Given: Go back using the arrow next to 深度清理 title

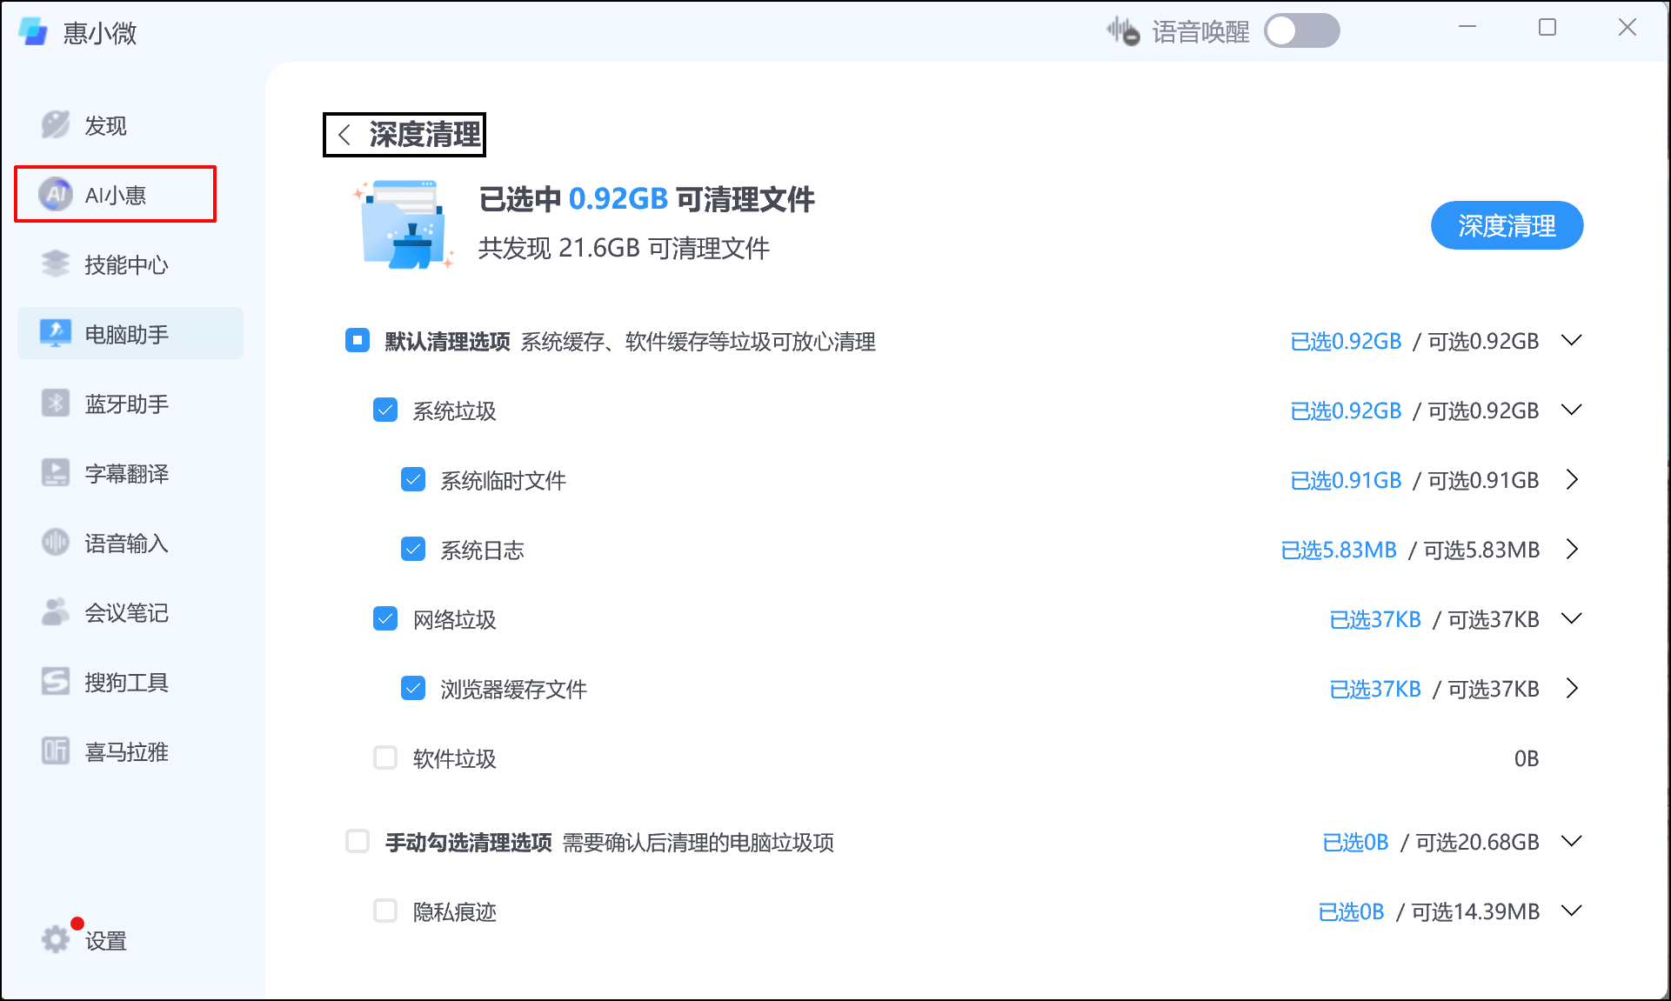Looking at the screenshot, I should 344,135.
